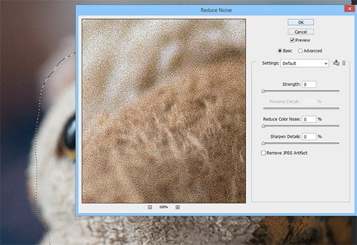357x245 pixels.
Task: Click the Preserve Details slider track
Action: point(300,108)
